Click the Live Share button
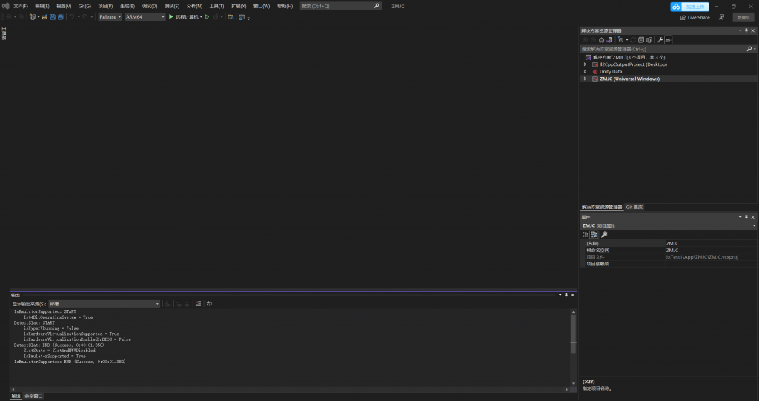759x401 pixels. tap(695, 17)
